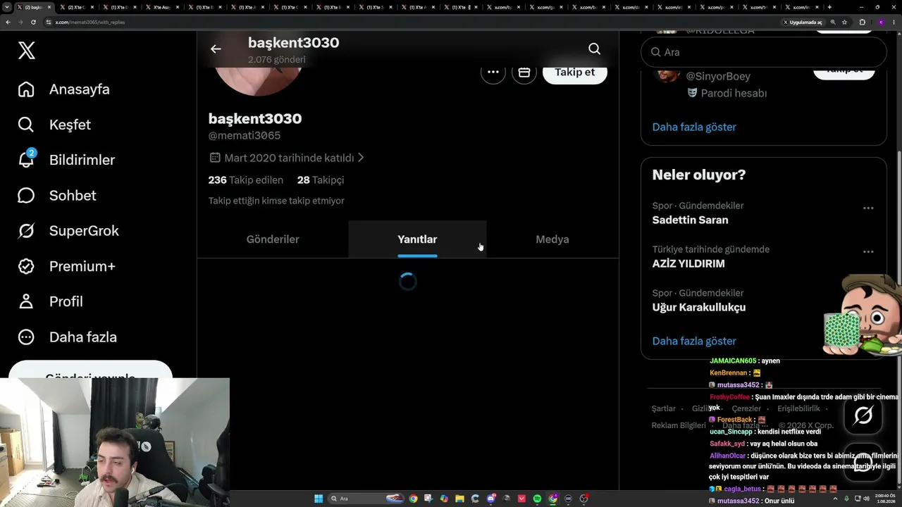Open the Keşfet search icon in sidebar

(26, 125)
